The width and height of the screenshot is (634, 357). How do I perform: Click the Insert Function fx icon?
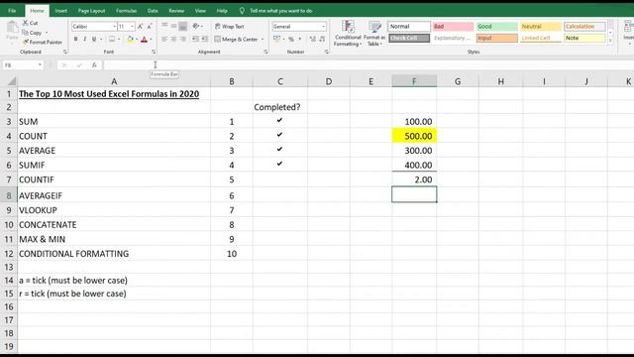(94, 65)
